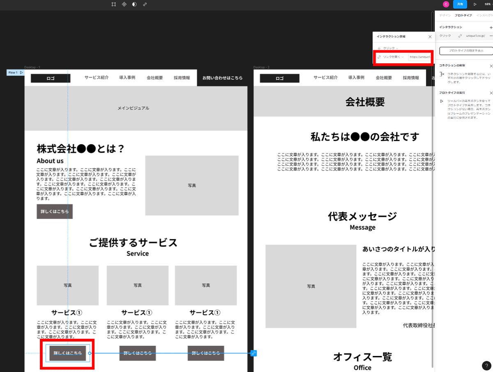The image size is (493, 372).
Task: Click the Flow 1 label
Action: click(13, 72)
